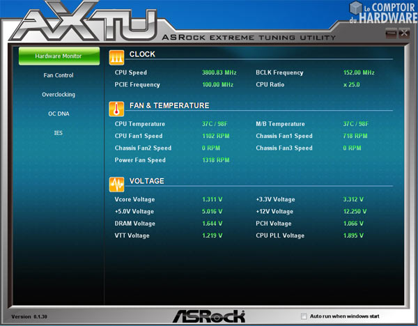
Task: Click the CPU Temperature 37C / 98F value
Action: pos(215,124)
